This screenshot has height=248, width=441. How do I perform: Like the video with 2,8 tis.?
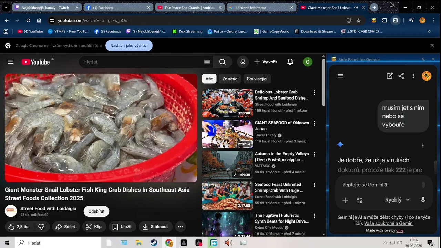[19, 227]
